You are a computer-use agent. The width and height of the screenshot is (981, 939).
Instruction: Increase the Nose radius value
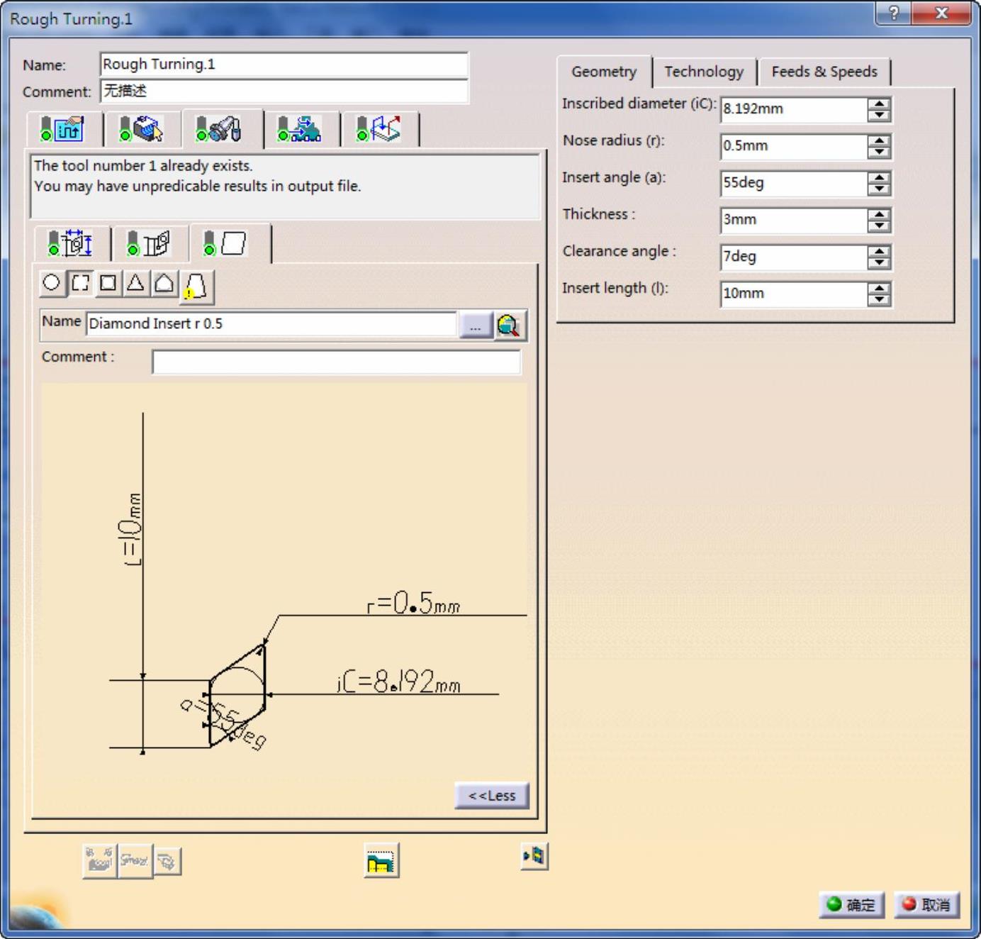(879, 141)
